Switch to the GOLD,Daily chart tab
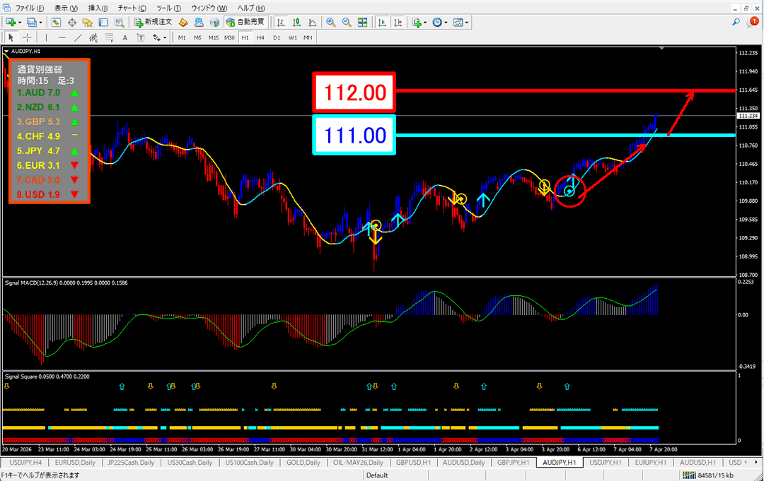The height and width of the screenshot is (481, 764). [303, 463]
